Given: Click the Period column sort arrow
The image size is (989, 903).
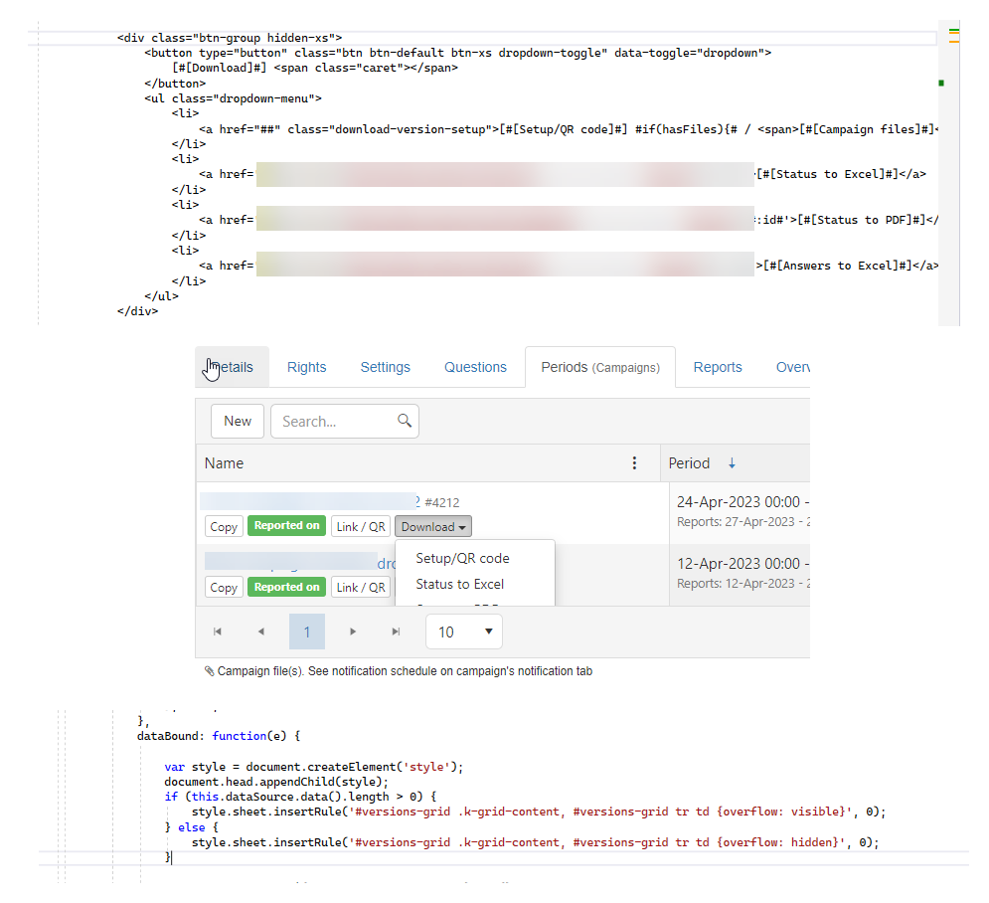Looking at the screenshot, I should 733,462.
